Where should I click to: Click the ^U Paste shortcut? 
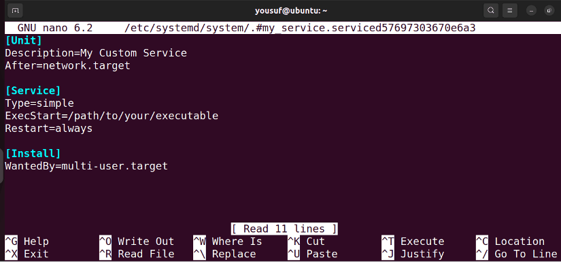[x=313, y=254]
